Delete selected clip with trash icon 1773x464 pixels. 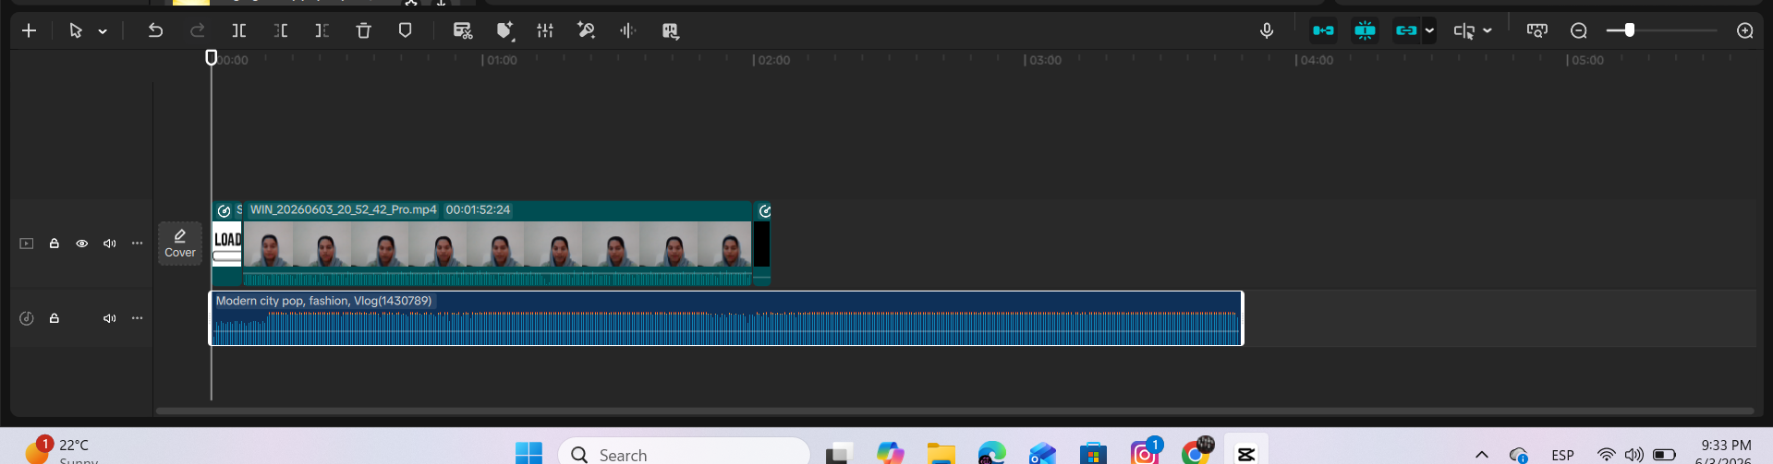363,30
